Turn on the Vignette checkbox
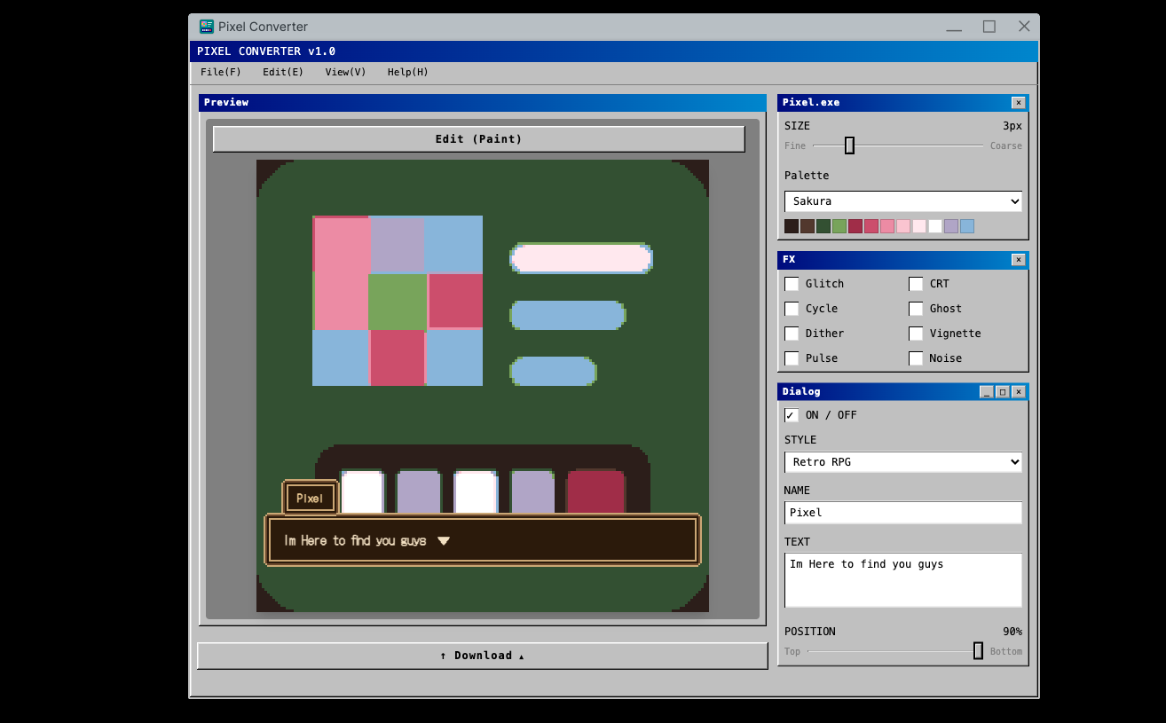Viewport: 1166px width, 723px height. [x=916, y=334]
